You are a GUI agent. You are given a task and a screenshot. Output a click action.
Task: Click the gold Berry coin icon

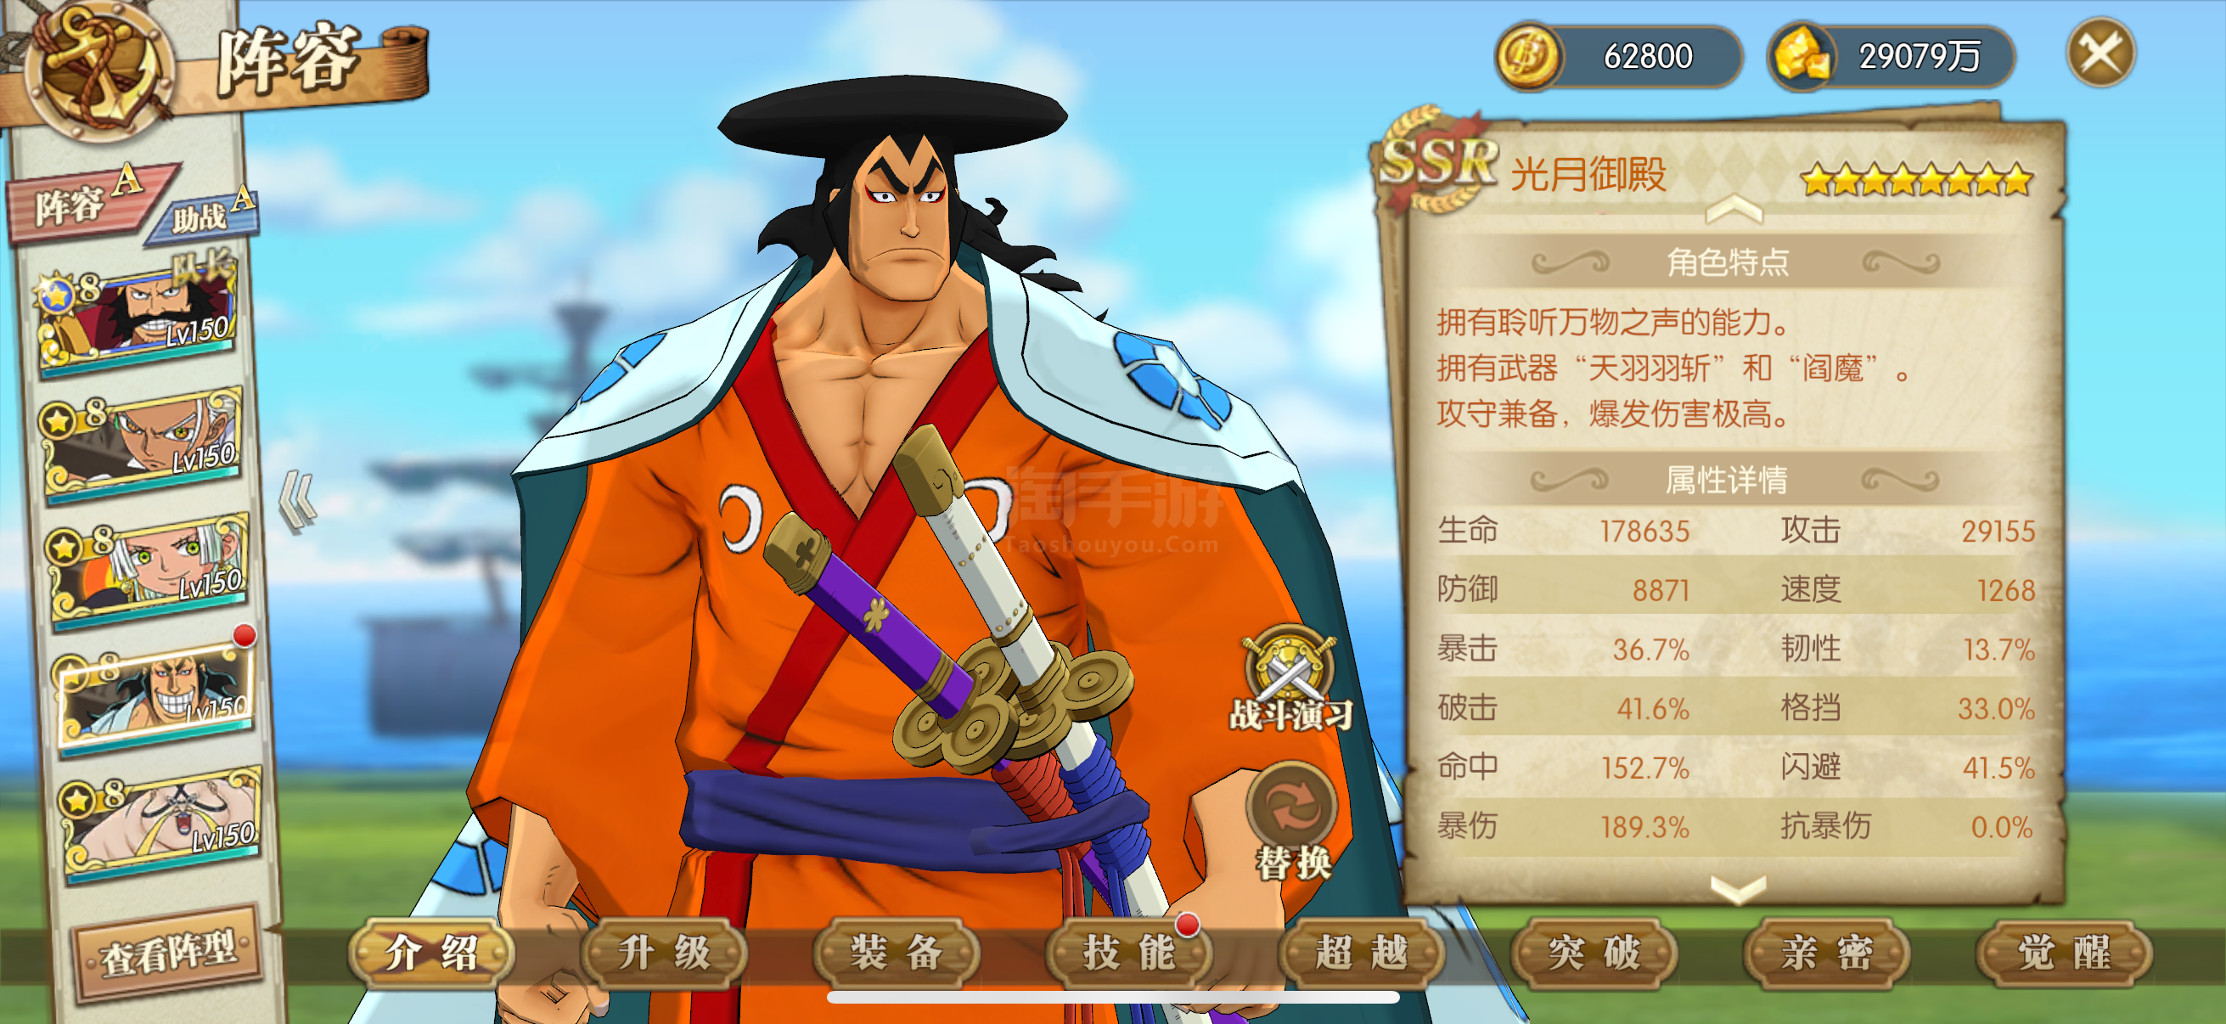1527,57
